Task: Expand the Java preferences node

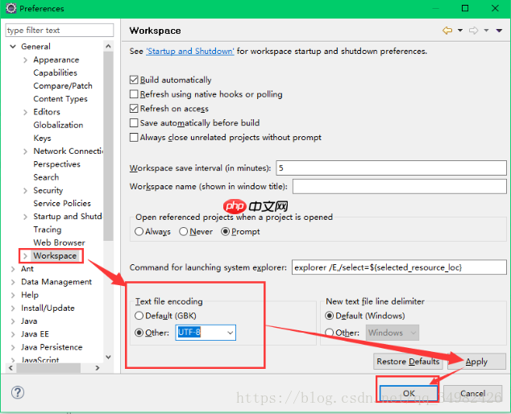Action: pos(13,321)
